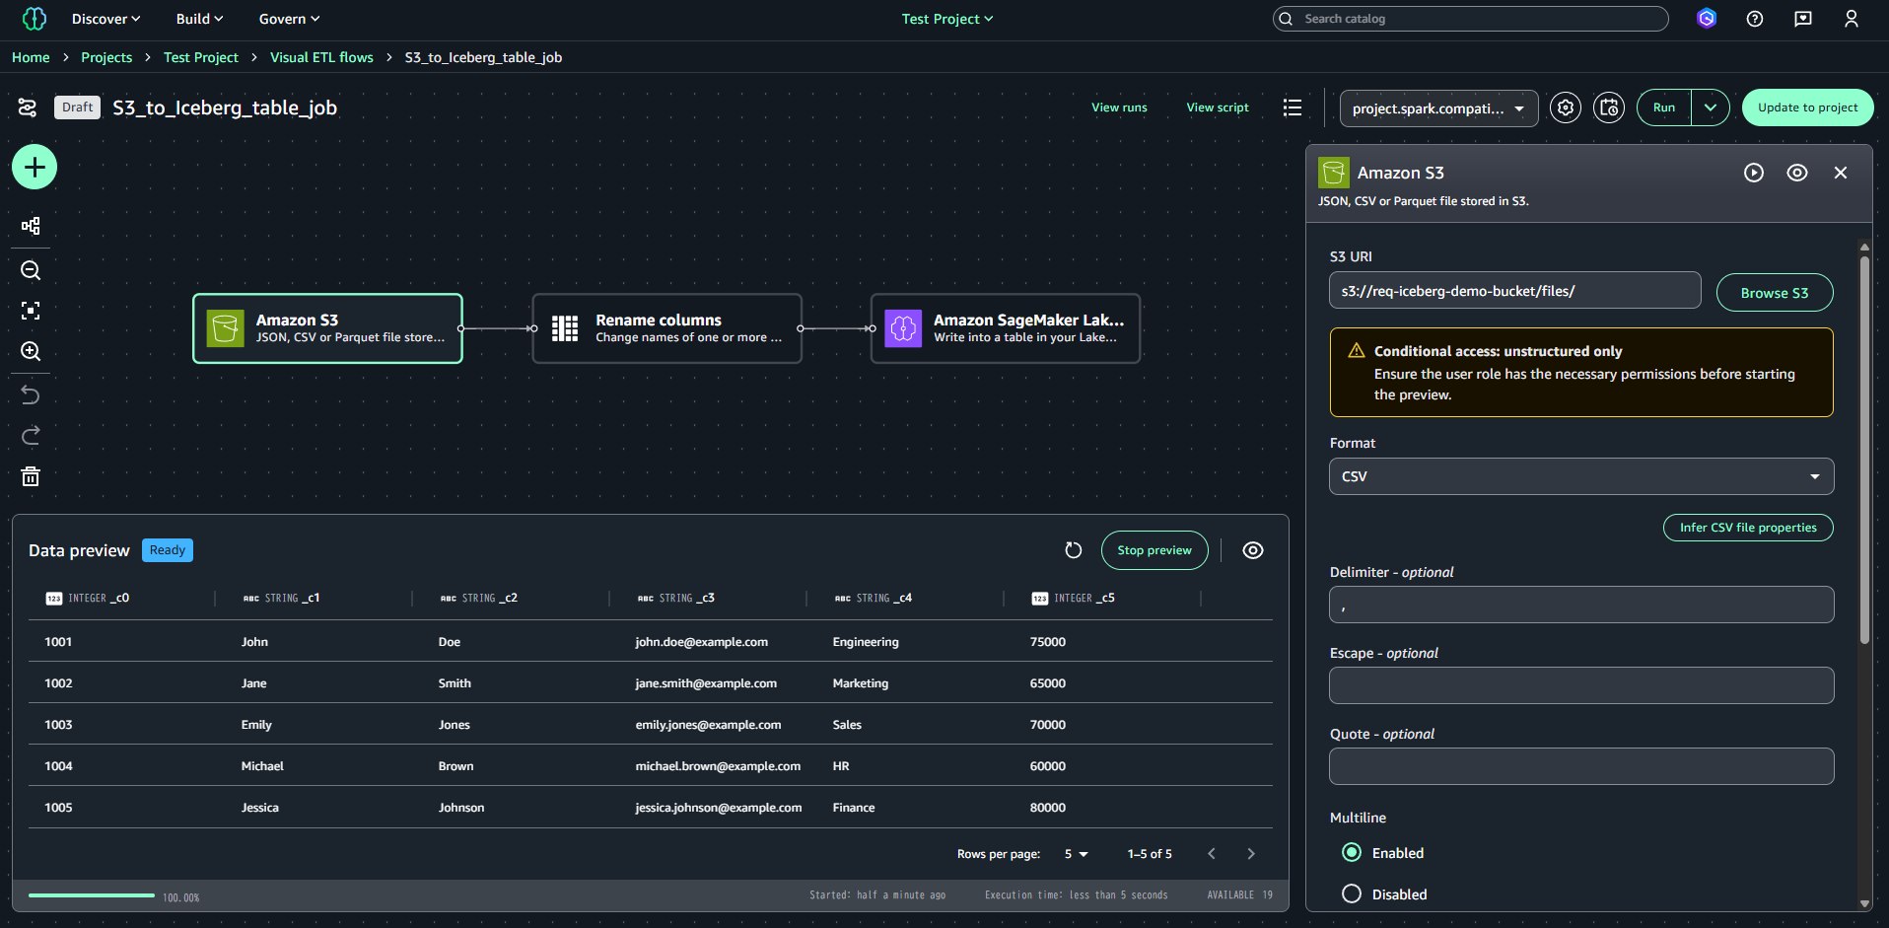Toggle the data preview eye icon
Viewport: 1889px width, 928px height.
[x=1252, y=550]
